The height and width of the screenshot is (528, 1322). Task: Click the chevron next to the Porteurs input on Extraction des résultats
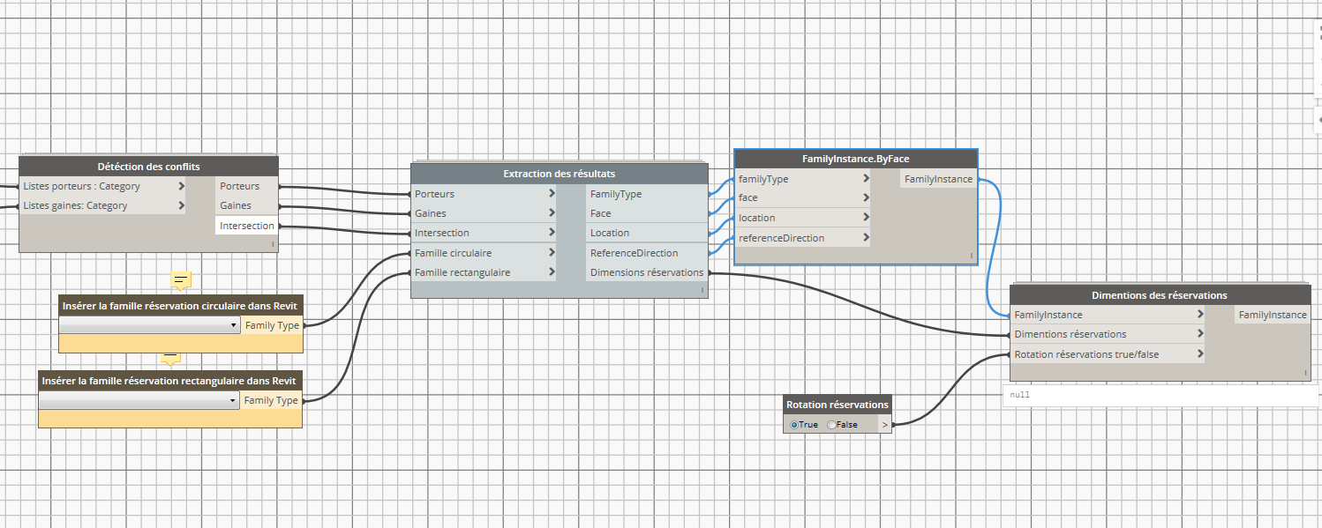coord(552,194)
